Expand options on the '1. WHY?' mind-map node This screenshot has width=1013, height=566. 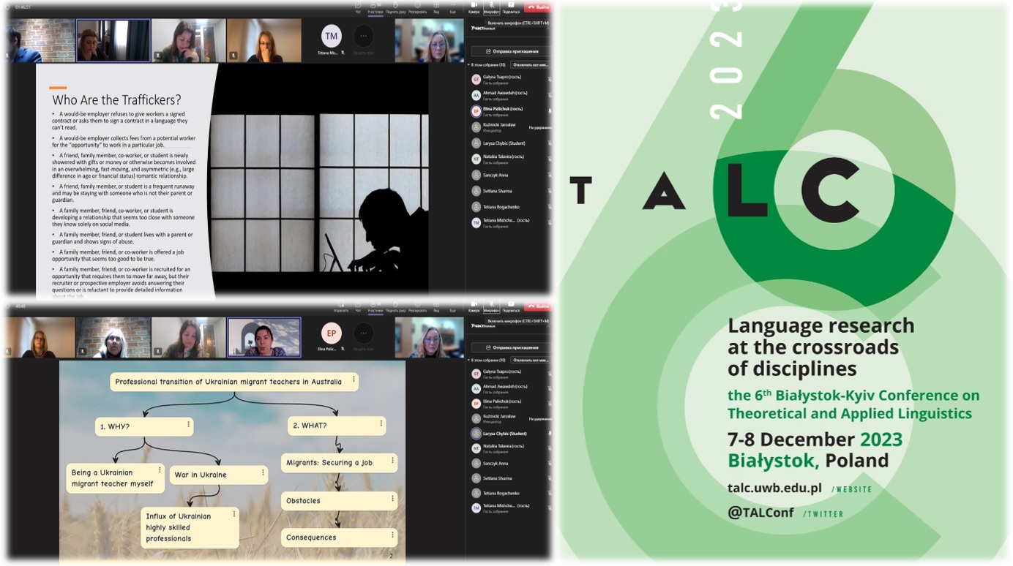tap(188, 424)
